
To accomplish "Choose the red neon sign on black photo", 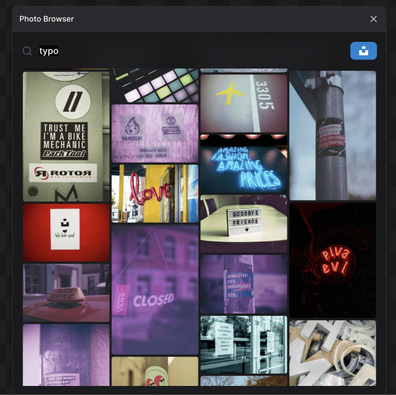I will pos(333,260).
